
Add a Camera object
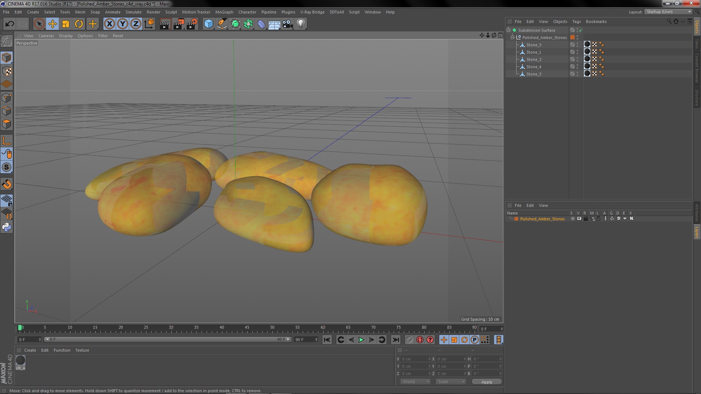[x=288, y=24]
